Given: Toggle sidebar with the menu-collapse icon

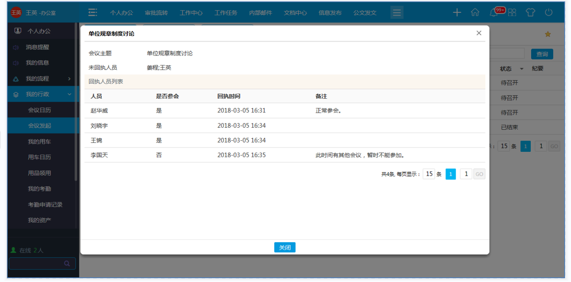Looking at the screenshot, I should (92, 13).
